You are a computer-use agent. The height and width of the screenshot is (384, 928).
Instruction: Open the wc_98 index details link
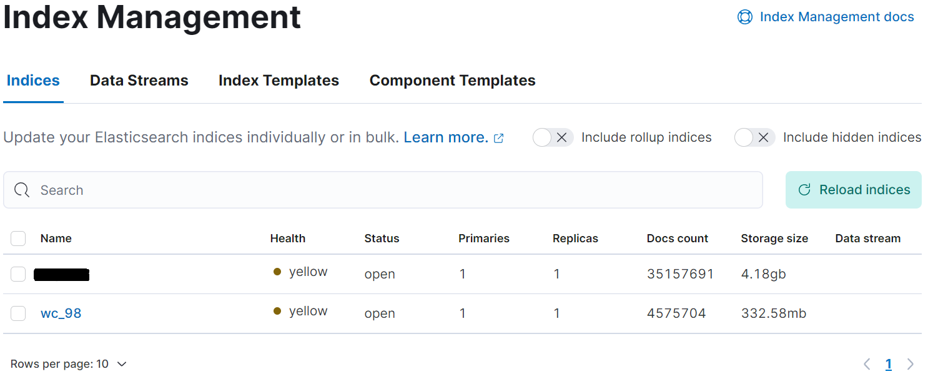click(x=61, y=313)
